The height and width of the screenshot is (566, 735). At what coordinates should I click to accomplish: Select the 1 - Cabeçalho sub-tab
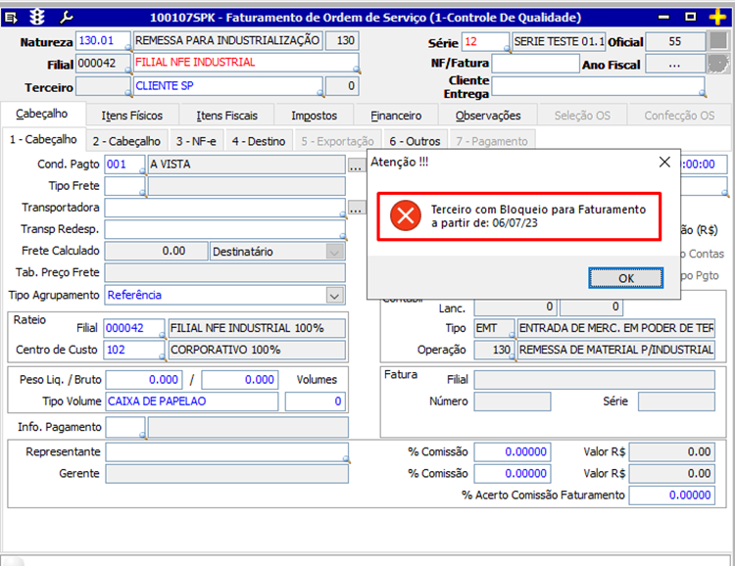(x=43, y=140)
